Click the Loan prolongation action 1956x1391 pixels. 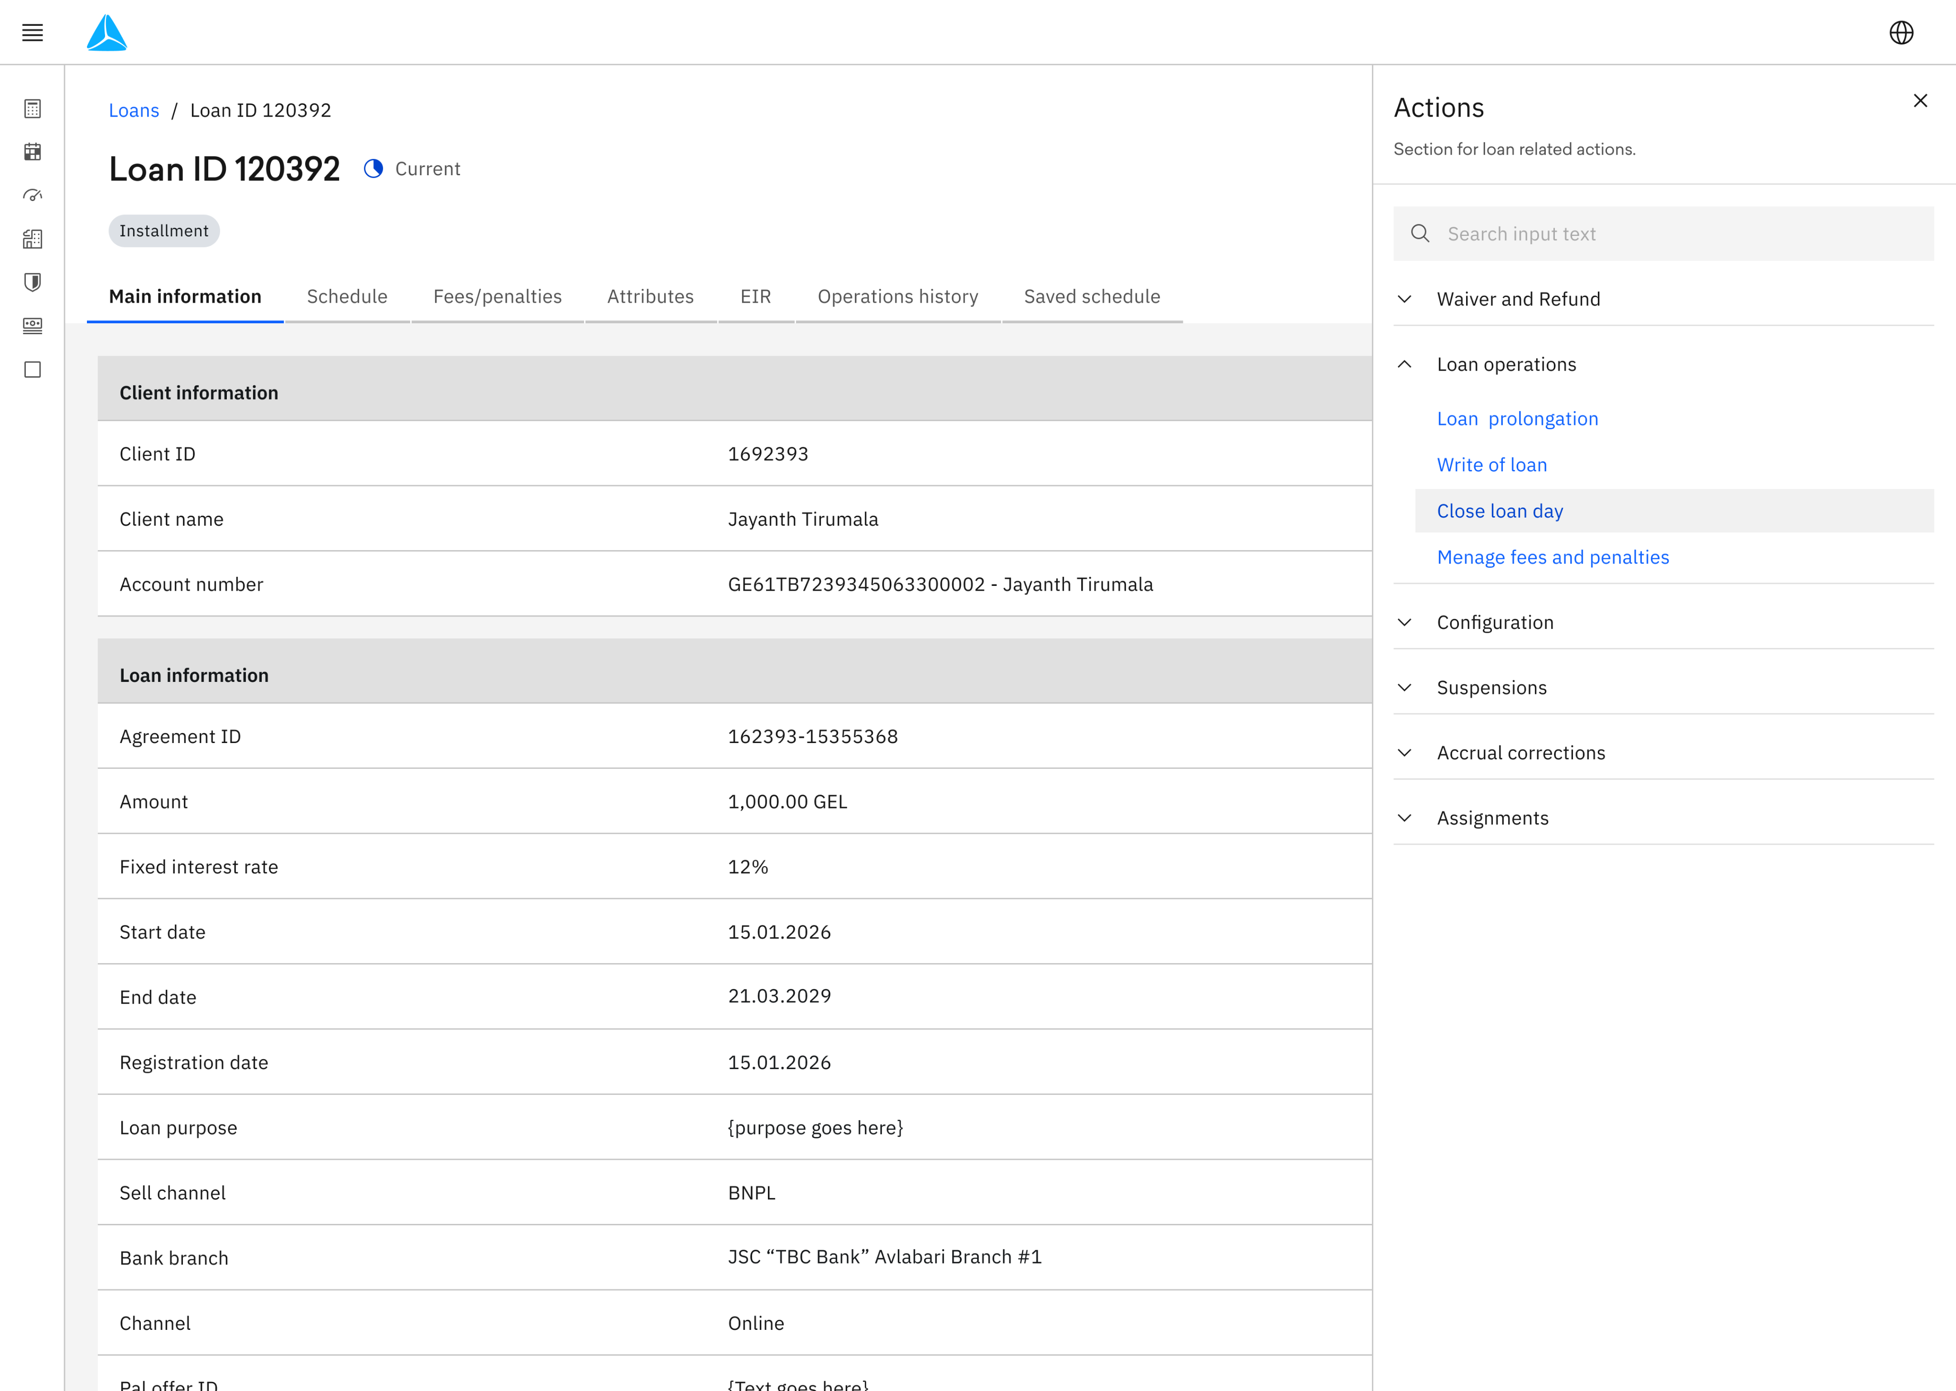click(x=1518, y=419)
